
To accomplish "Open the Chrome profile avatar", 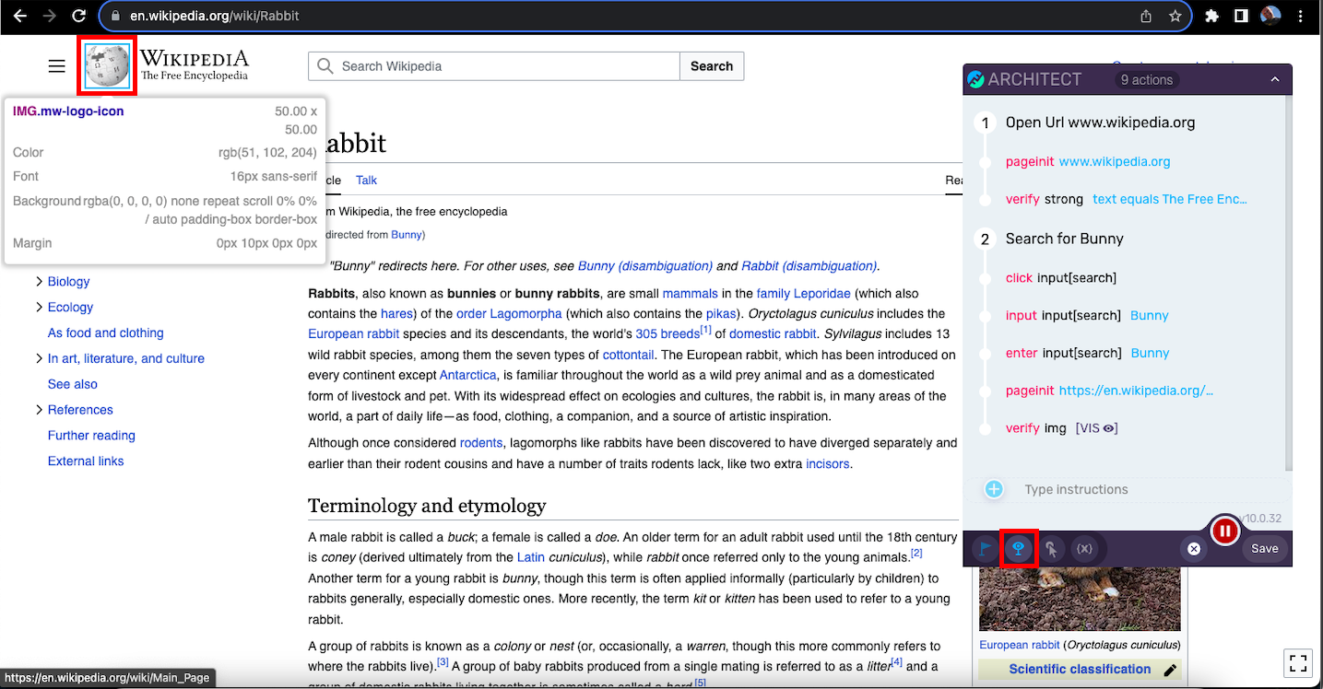I will coord(1270,16).
